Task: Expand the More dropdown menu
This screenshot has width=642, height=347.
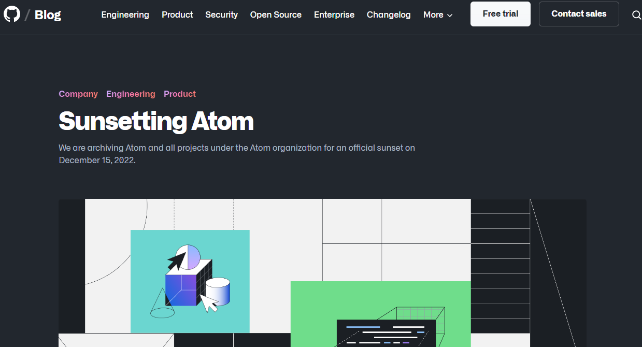Action: [x=438, y=15]
